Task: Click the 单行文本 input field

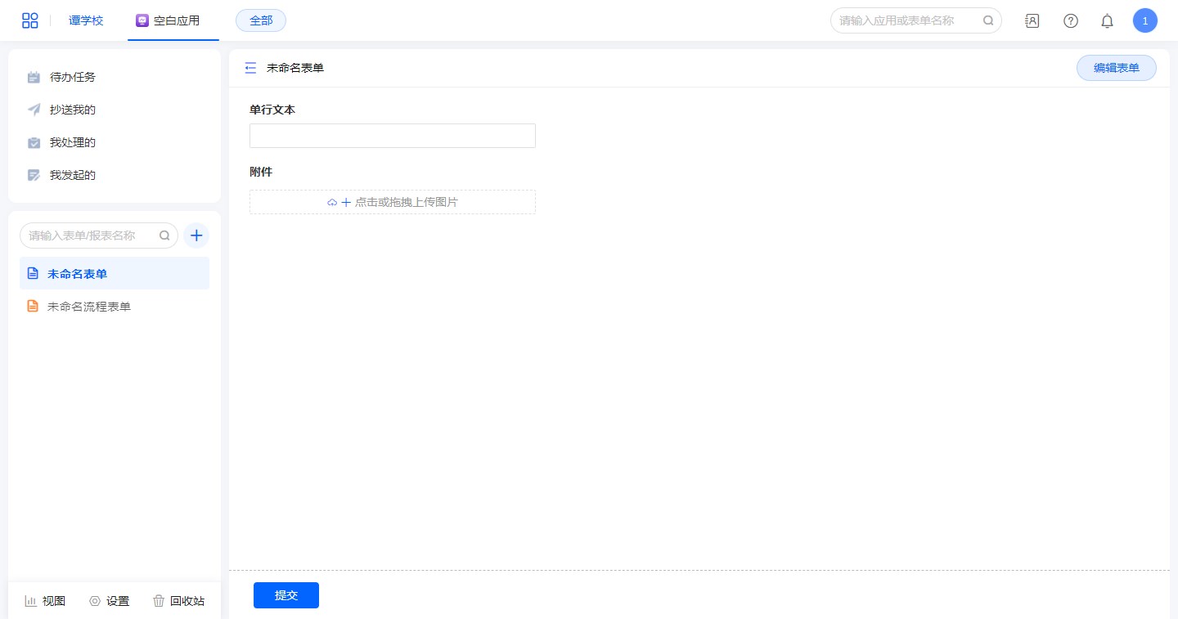Action: click(392, 136)
